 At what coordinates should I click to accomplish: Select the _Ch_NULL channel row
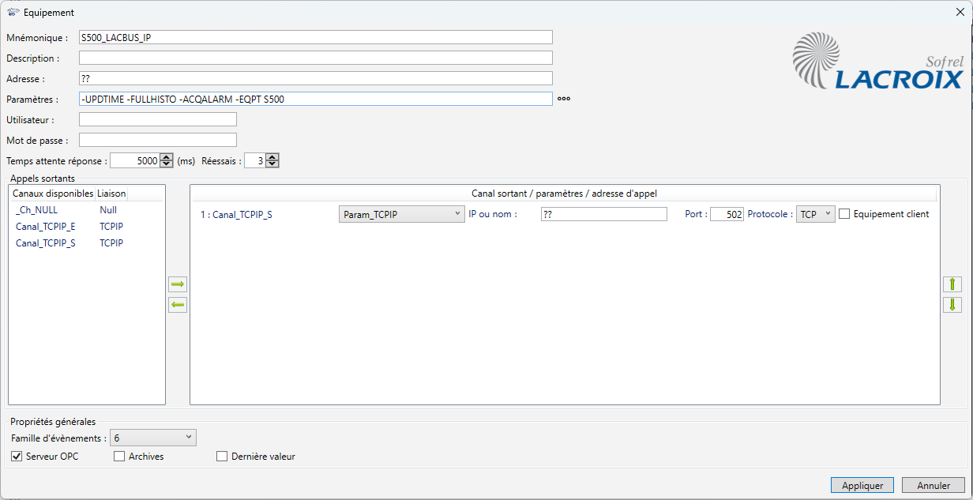[x=36, y=210]
